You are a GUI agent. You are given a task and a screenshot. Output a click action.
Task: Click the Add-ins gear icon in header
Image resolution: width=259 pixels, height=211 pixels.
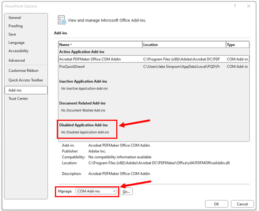coord(62,20)
